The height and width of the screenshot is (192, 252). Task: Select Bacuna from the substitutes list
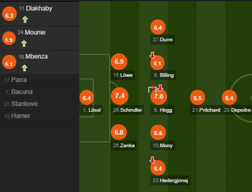point(22,92)
